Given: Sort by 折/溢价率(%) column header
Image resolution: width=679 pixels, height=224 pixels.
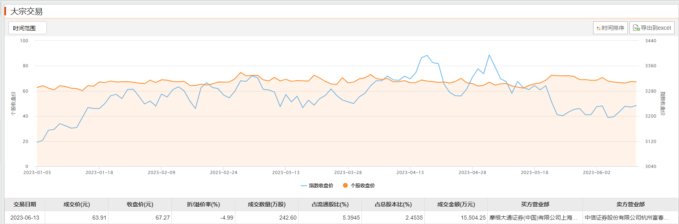Looking at the screenshot, I should pyautogui.click(x=203, y=204).
